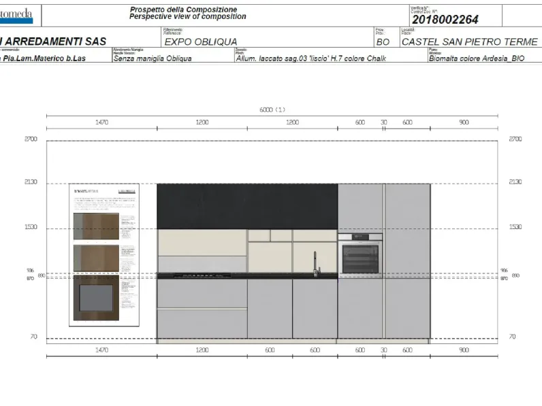Click the left-side '70' plinth height label
Image resolution: width=542 pixels, height=406 pixels.
point(33,337)
